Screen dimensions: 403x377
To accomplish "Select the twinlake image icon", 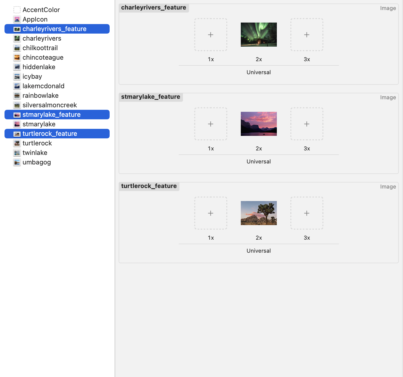I will [17, 153].
